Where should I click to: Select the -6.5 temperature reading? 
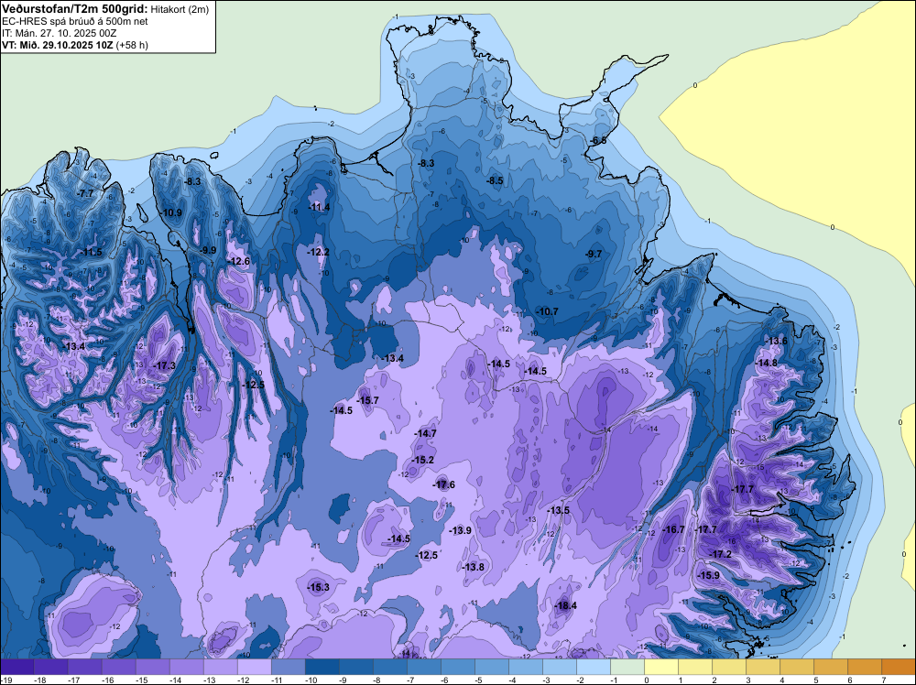click(x=597, y=141)
